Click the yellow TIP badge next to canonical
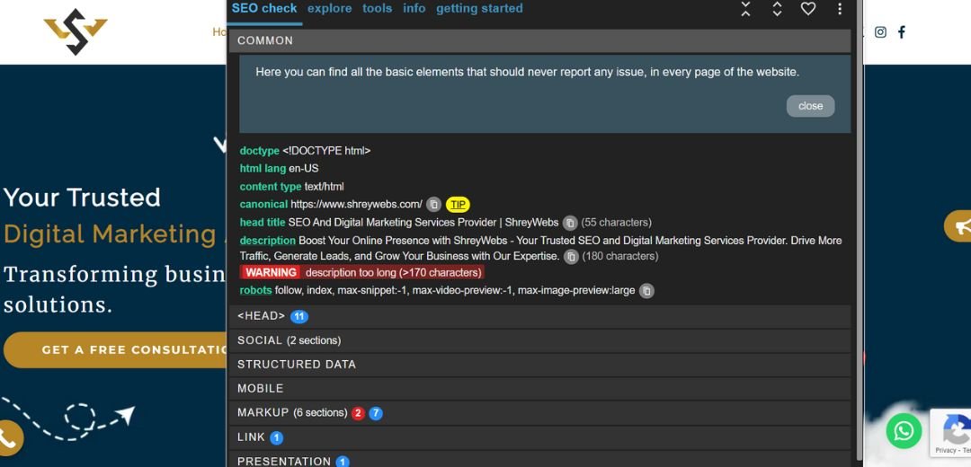 tap(459, 204)
